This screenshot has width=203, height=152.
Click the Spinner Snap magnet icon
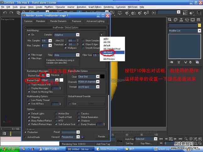point(146,13)
